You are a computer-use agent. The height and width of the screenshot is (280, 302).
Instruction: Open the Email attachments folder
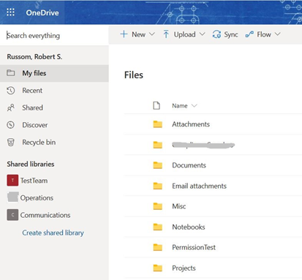(199, 186)
